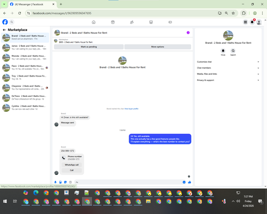Viewport: 267px width, 214px height.
Task: Click the Search icon in chat details panel
Action: [233, 51]
